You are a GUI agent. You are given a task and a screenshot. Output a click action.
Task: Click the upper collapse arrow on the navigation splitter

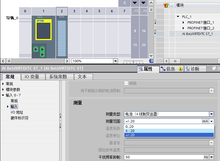pos(60,117)
